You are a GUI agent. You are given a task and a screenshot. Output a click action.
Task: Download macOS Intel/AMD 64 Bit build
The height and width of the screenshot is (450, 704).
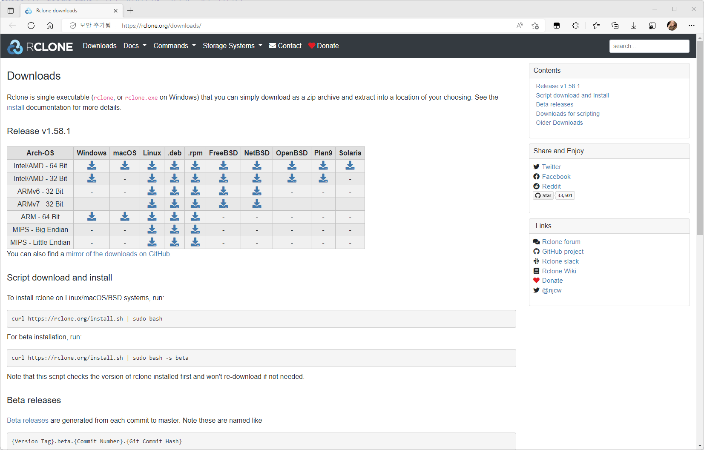click(x=125, y=166)
